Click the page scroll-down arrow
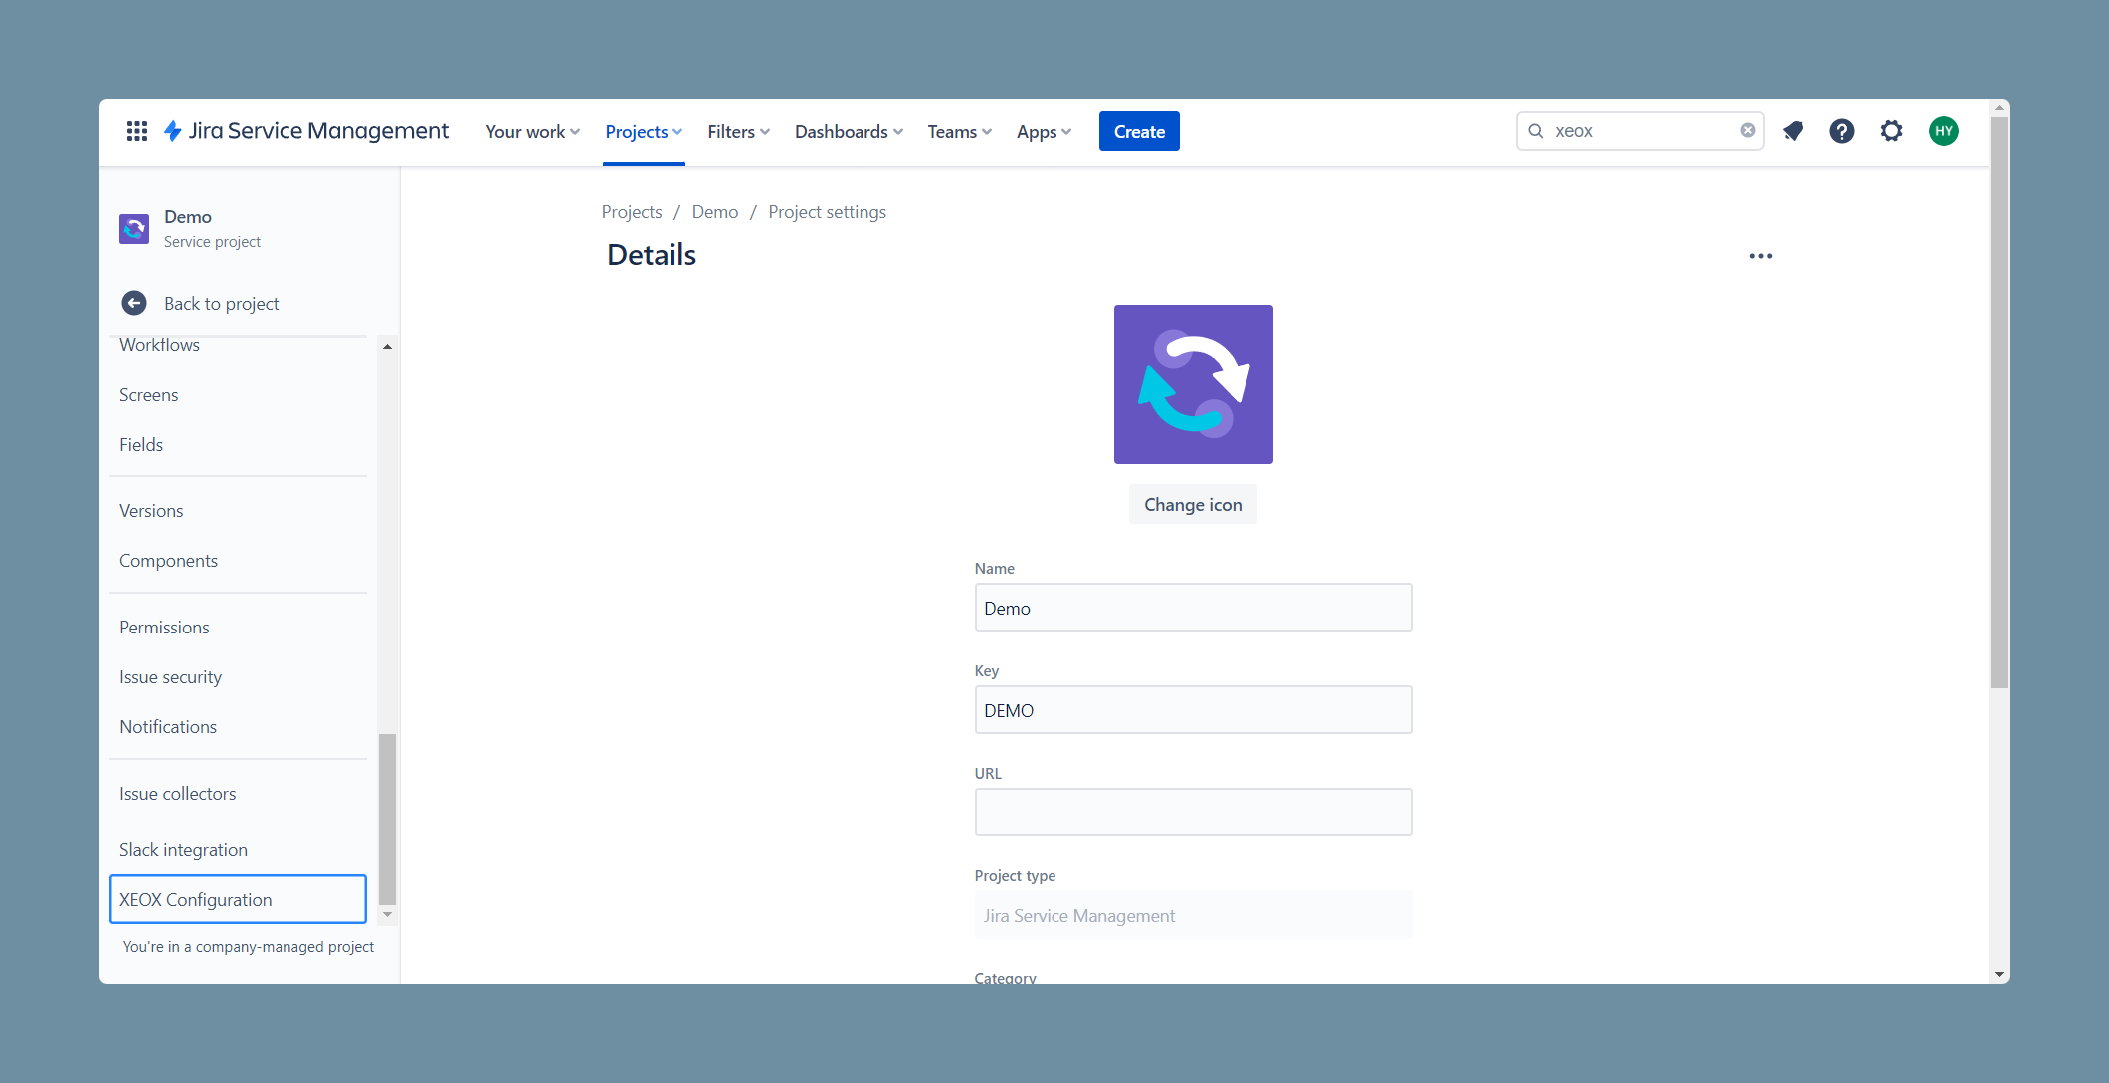Viewport: 2109px width, 1083px height. click(1999, 975)
